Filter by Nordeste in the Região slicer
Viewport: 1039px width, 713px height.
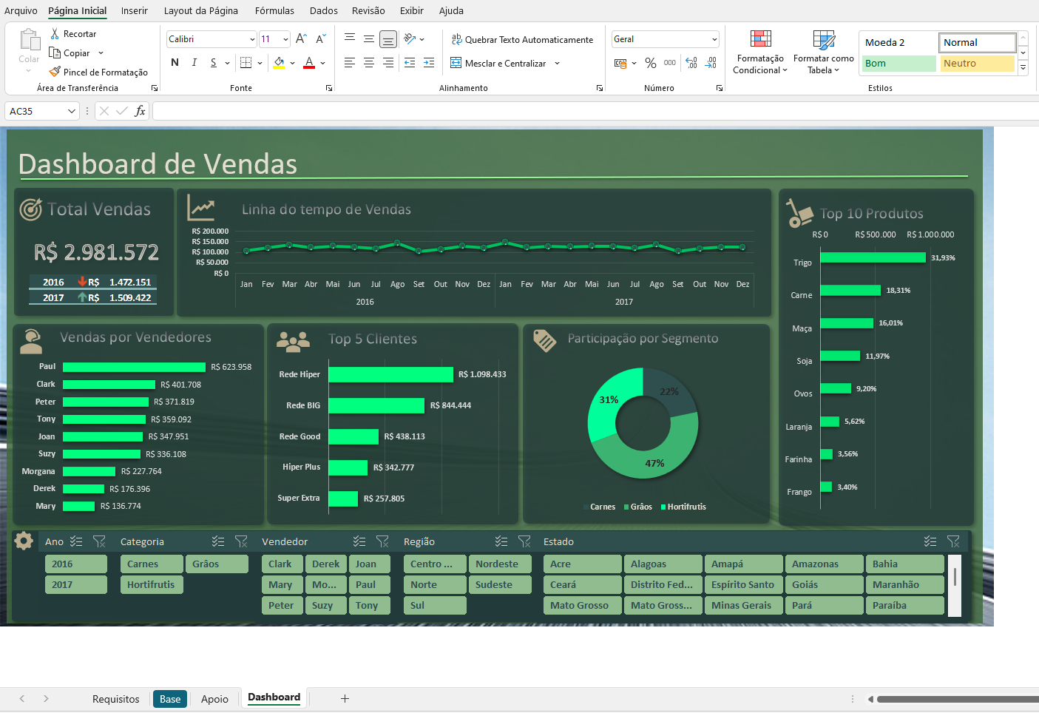point(499,564)
